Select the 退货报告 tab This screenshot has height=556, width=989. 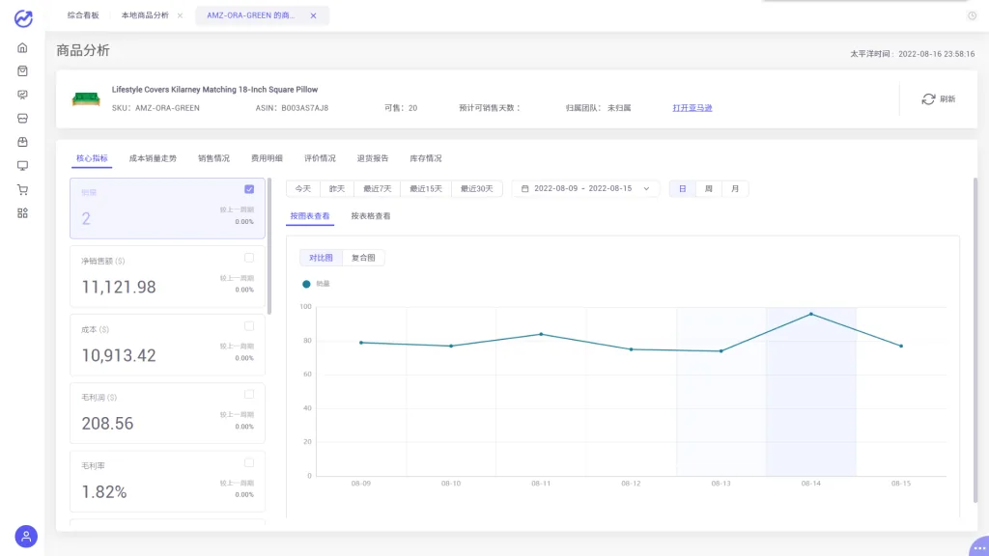click(373, 158)
